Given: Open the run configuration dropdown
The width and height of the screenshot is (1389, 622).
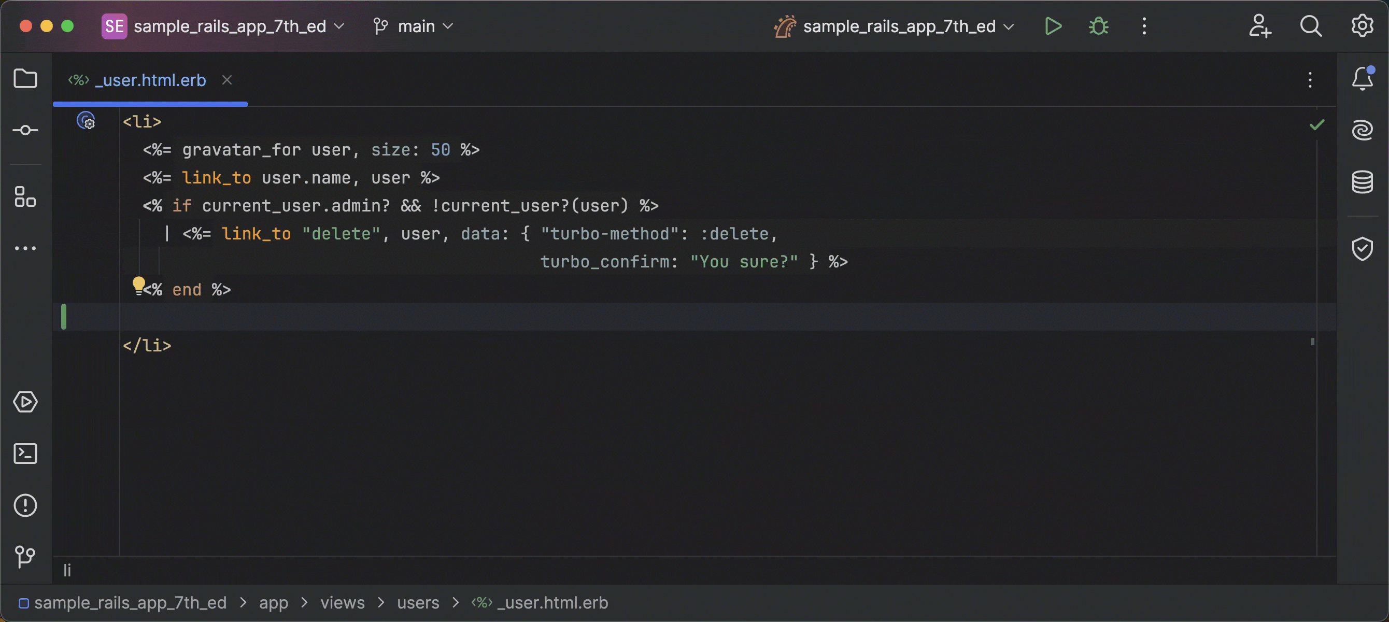Looking at the screenshot, I should 899,26.
